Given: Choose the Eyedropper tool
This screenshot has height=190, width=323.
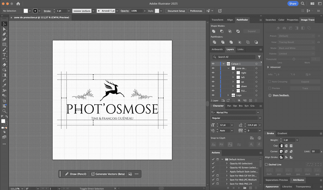Looking at the screenshot, I should click(4, 85).
